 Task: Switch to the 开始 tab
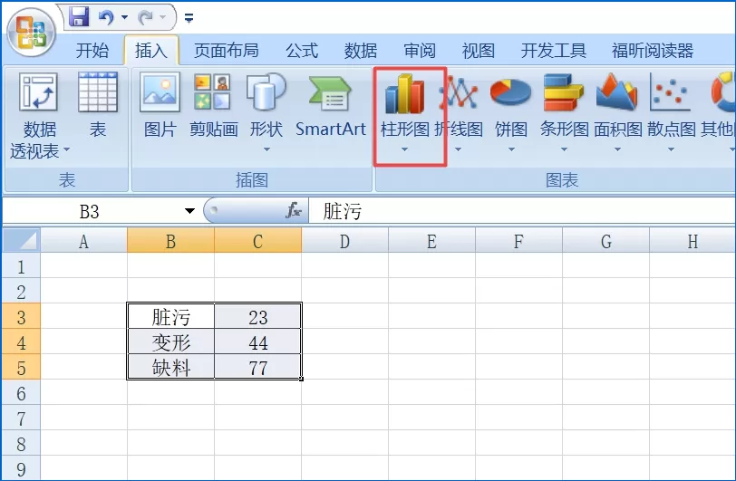(x=92, y=50)
